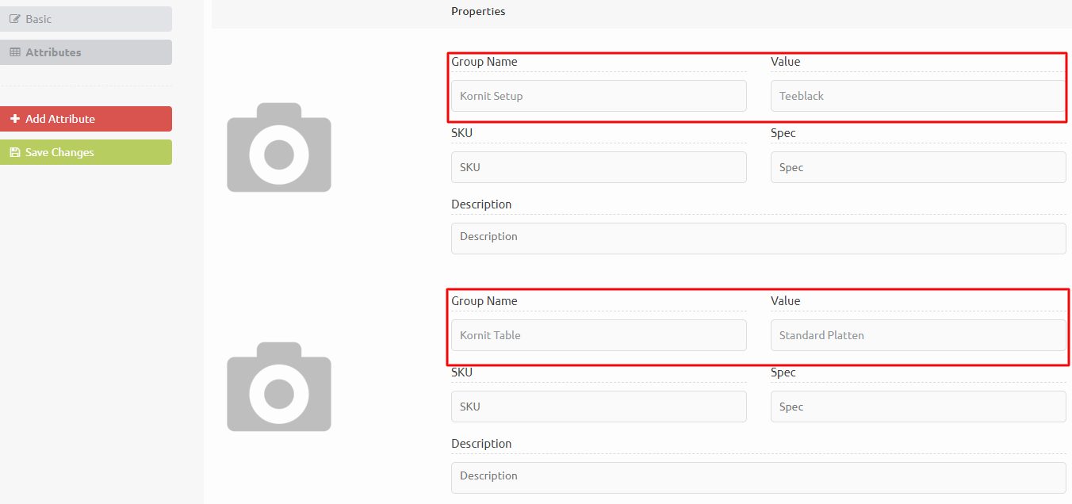
Task: Click the plus icon on Add Attribute
Action: (x=15, y=119)
